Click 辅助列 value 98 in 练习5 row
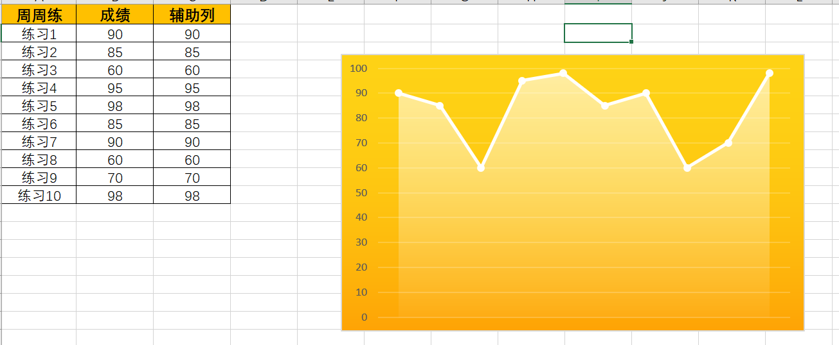 click(192, 105)
